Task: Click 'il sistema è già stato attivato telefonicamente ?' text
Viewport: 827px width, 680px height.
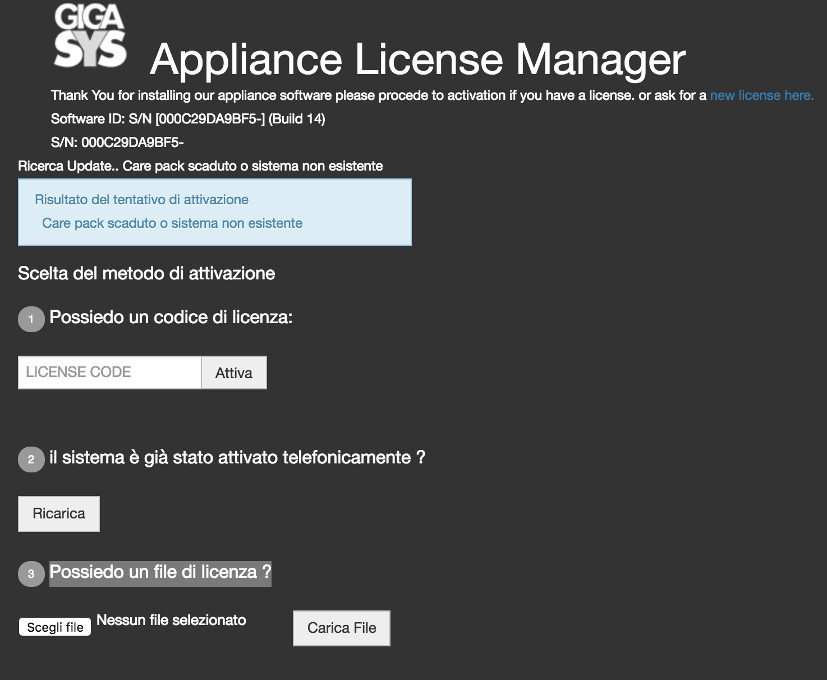Action: click(237, 458)
